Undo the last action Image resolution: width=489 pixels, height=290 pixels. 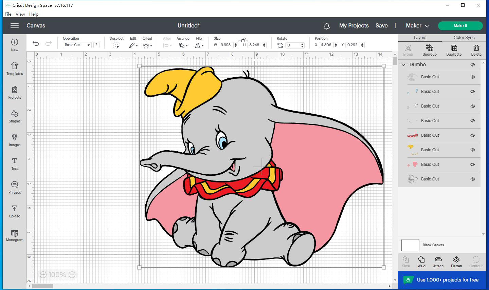coord(36,43)
